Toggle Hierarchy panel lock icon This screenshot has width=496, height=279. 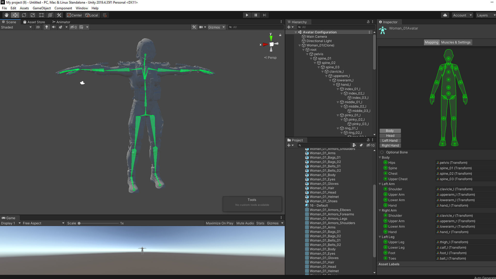368,22
